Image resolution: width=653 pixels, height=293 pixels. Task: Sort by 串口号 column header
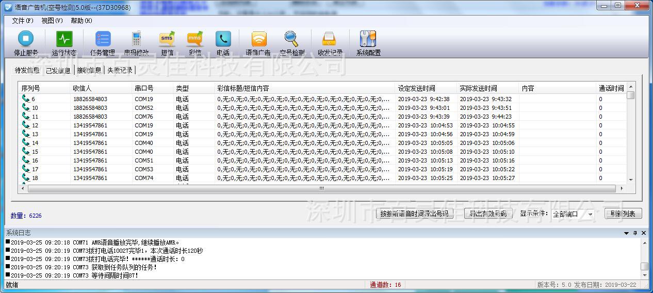(x=153, y=88)
